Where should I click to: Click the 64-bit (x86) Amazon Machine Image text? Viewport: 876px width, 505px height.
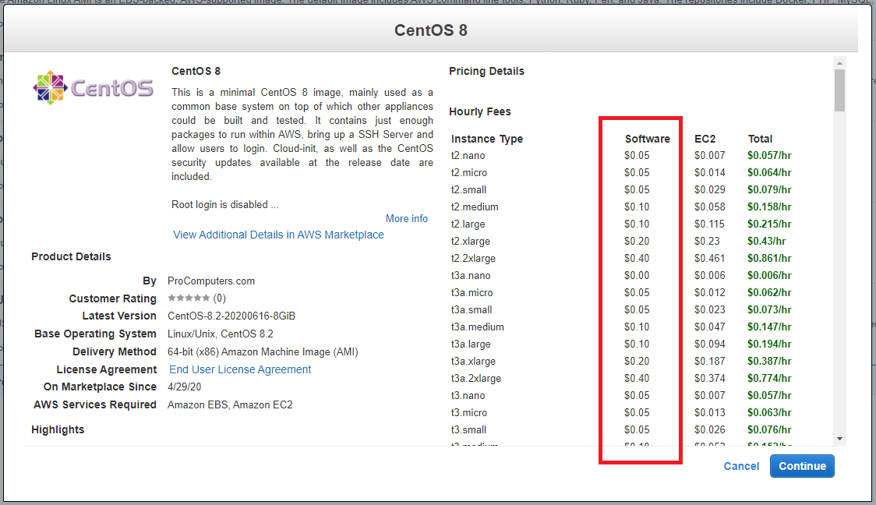click(x=263, y=352)
